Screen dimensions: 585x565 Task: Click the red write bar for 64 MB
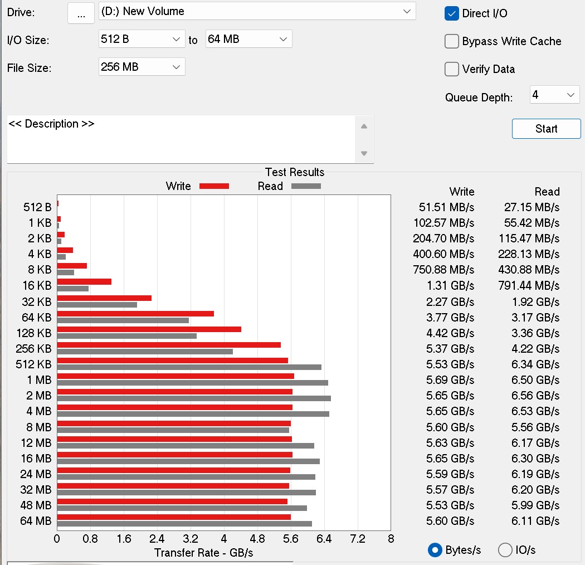(174, 517)
